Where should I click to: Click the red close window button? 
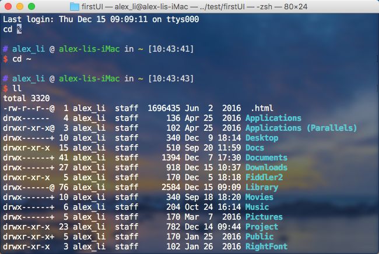[x=8, y=6]
